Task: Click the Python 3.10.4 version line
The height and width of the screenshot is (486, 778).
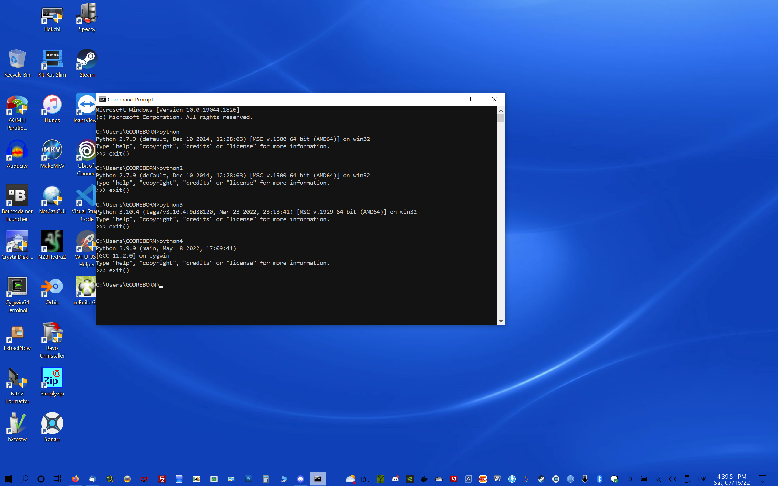Action: (256, 212)
